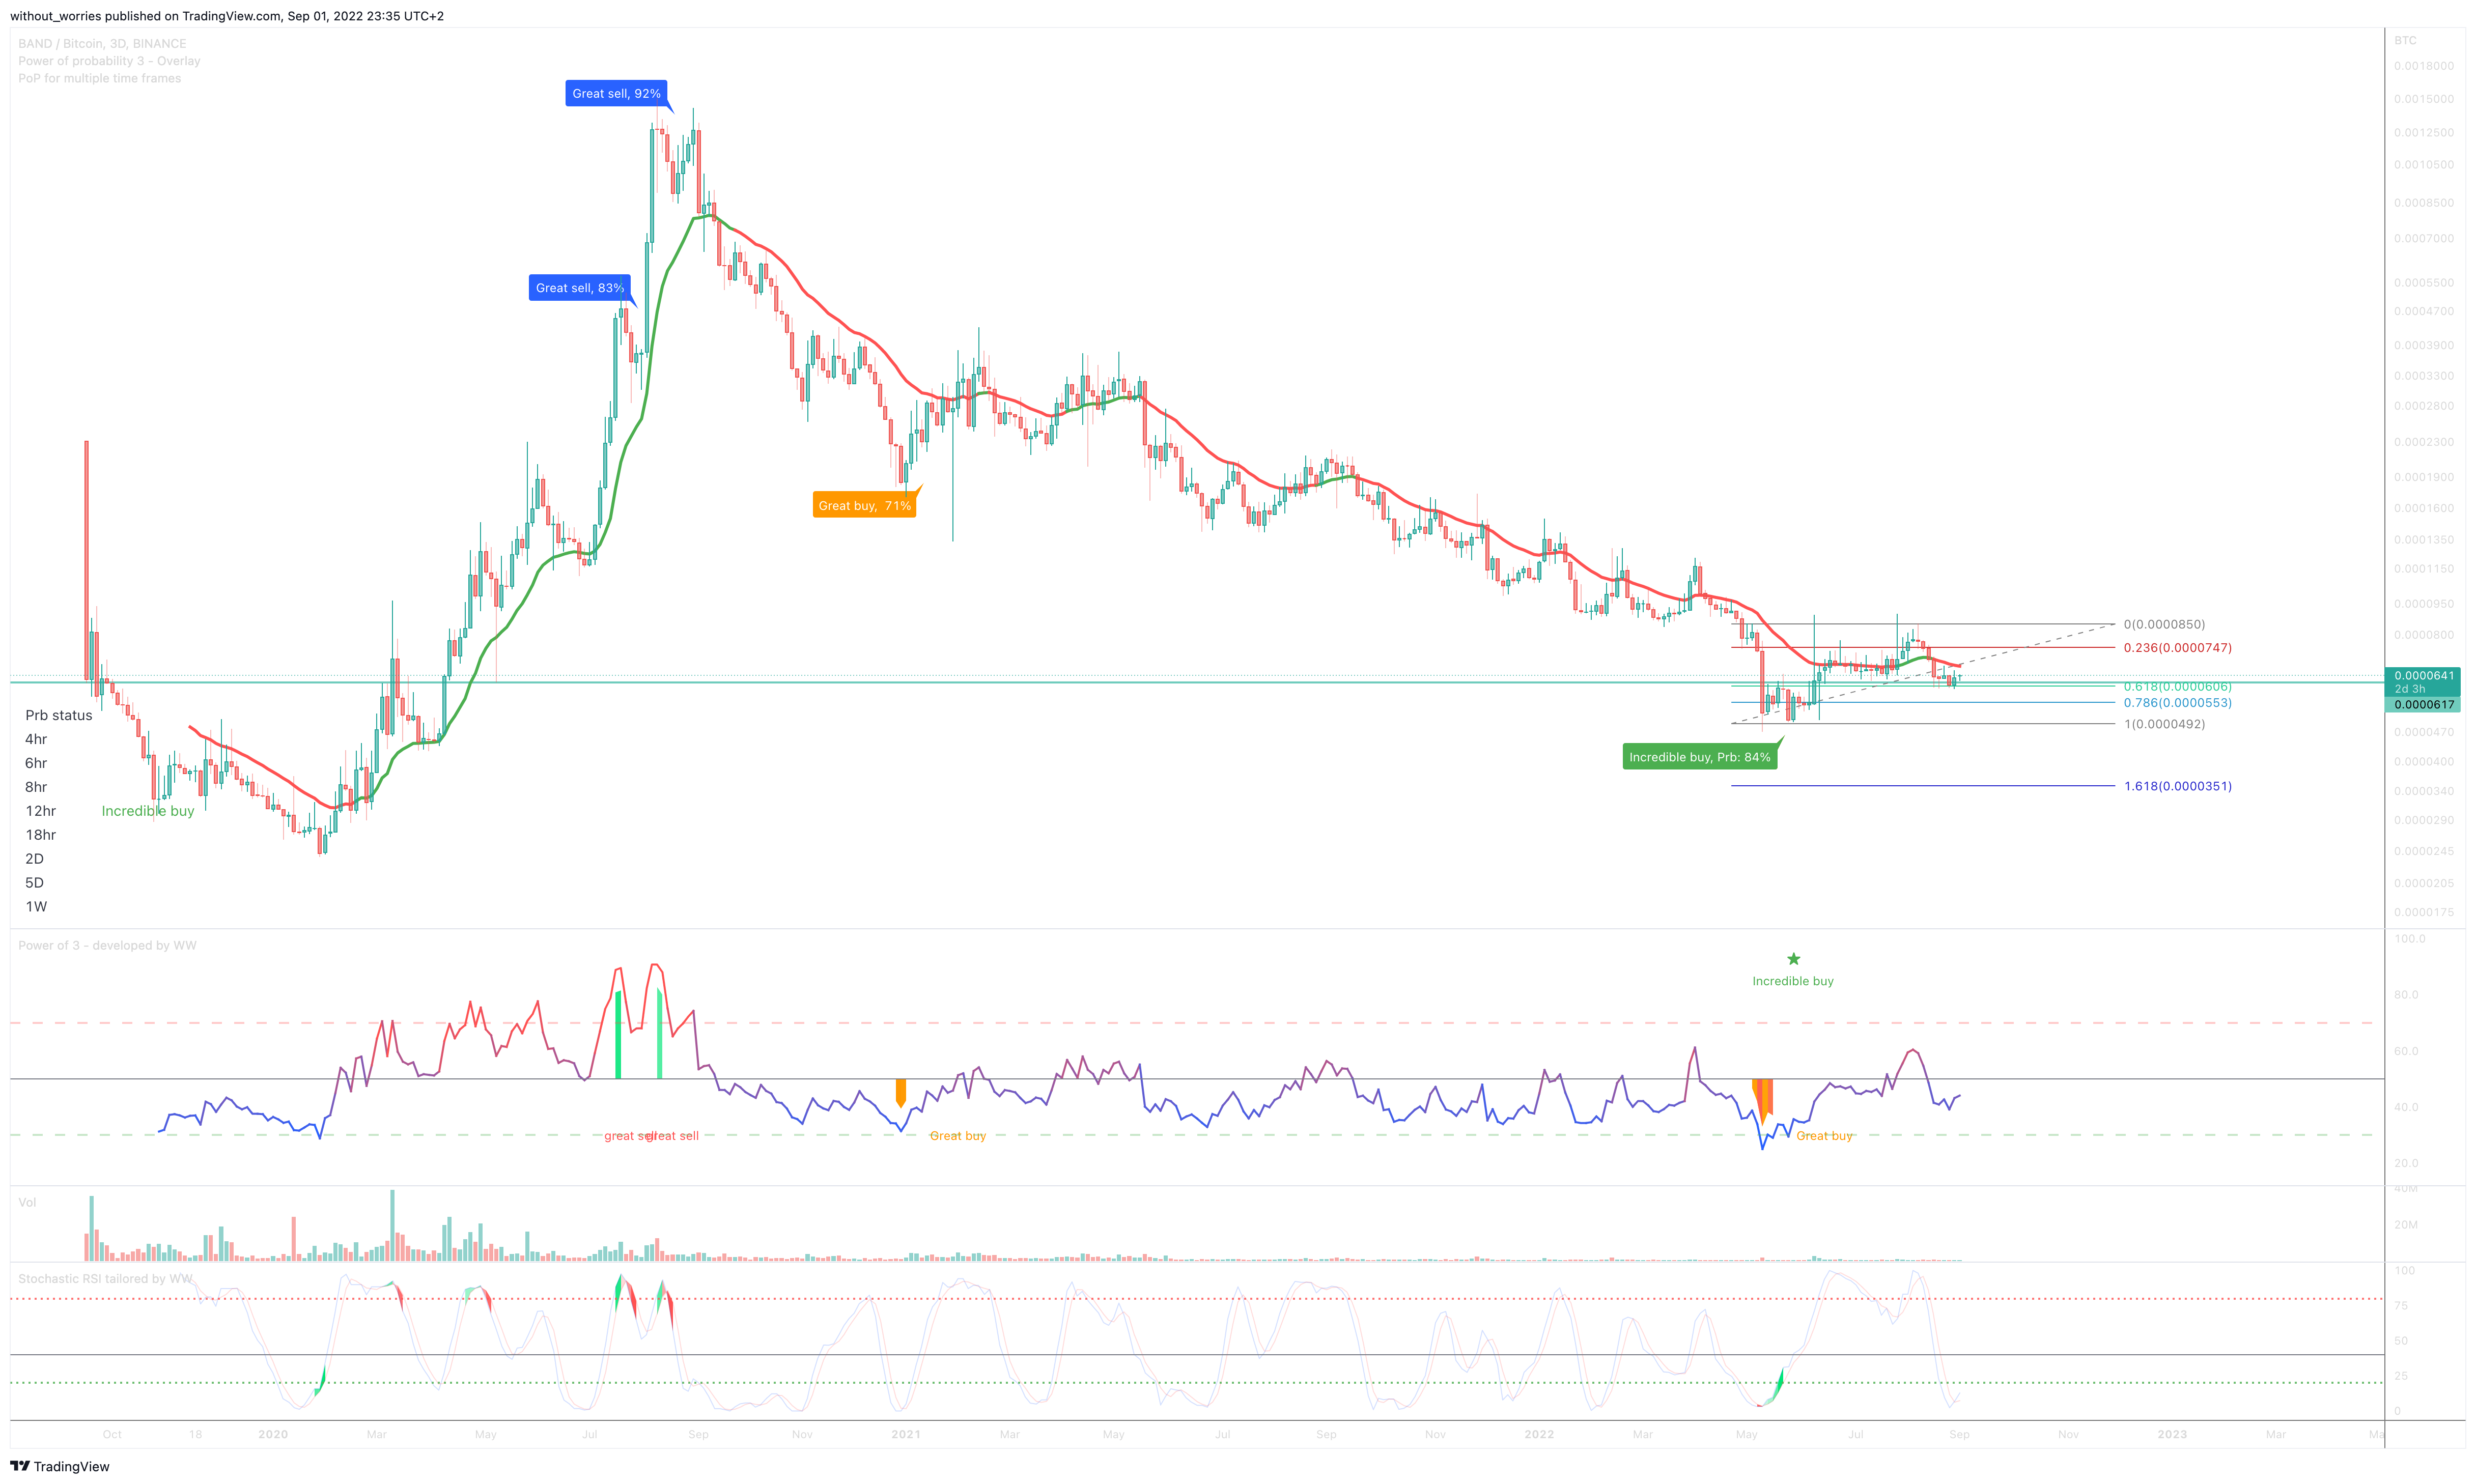Image resolution: width=2476 pixels, height=1484 pixels.
Task: Click the '0.0018000' price axis value
Action: point(2424,66)
